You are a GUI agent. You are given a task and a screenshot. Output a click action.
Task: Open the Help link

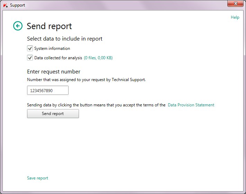(x=235, y=17)
